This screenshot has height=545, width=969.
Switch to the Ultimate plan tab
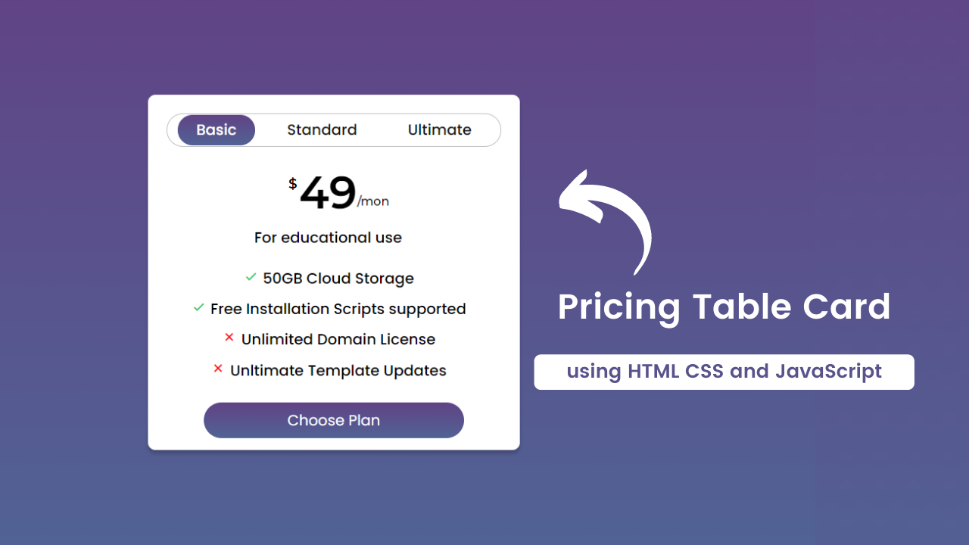(x=440, y=129)
